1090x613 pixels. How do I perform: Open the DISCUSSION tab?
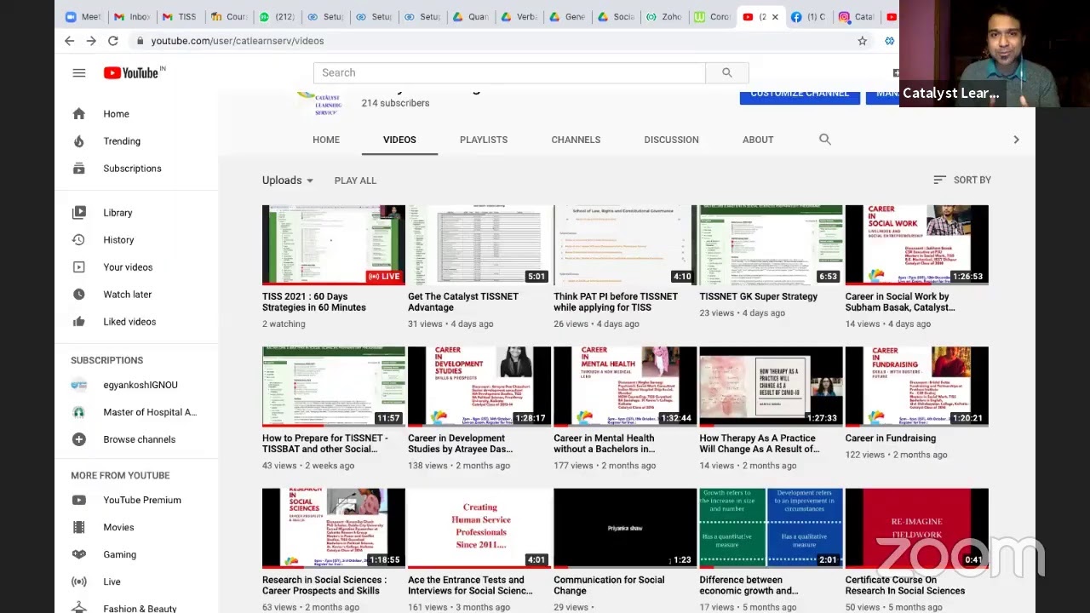[x=671, y=140]
